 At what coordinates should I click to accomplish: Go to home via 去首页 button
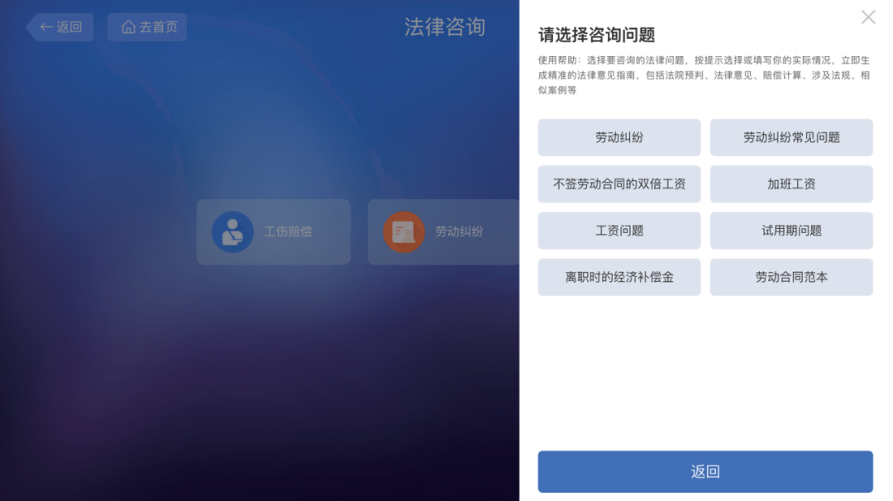coord(147,26)
